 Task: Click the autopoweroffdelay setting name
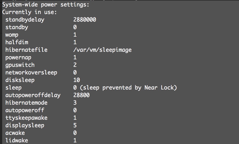tap(33, 95)
